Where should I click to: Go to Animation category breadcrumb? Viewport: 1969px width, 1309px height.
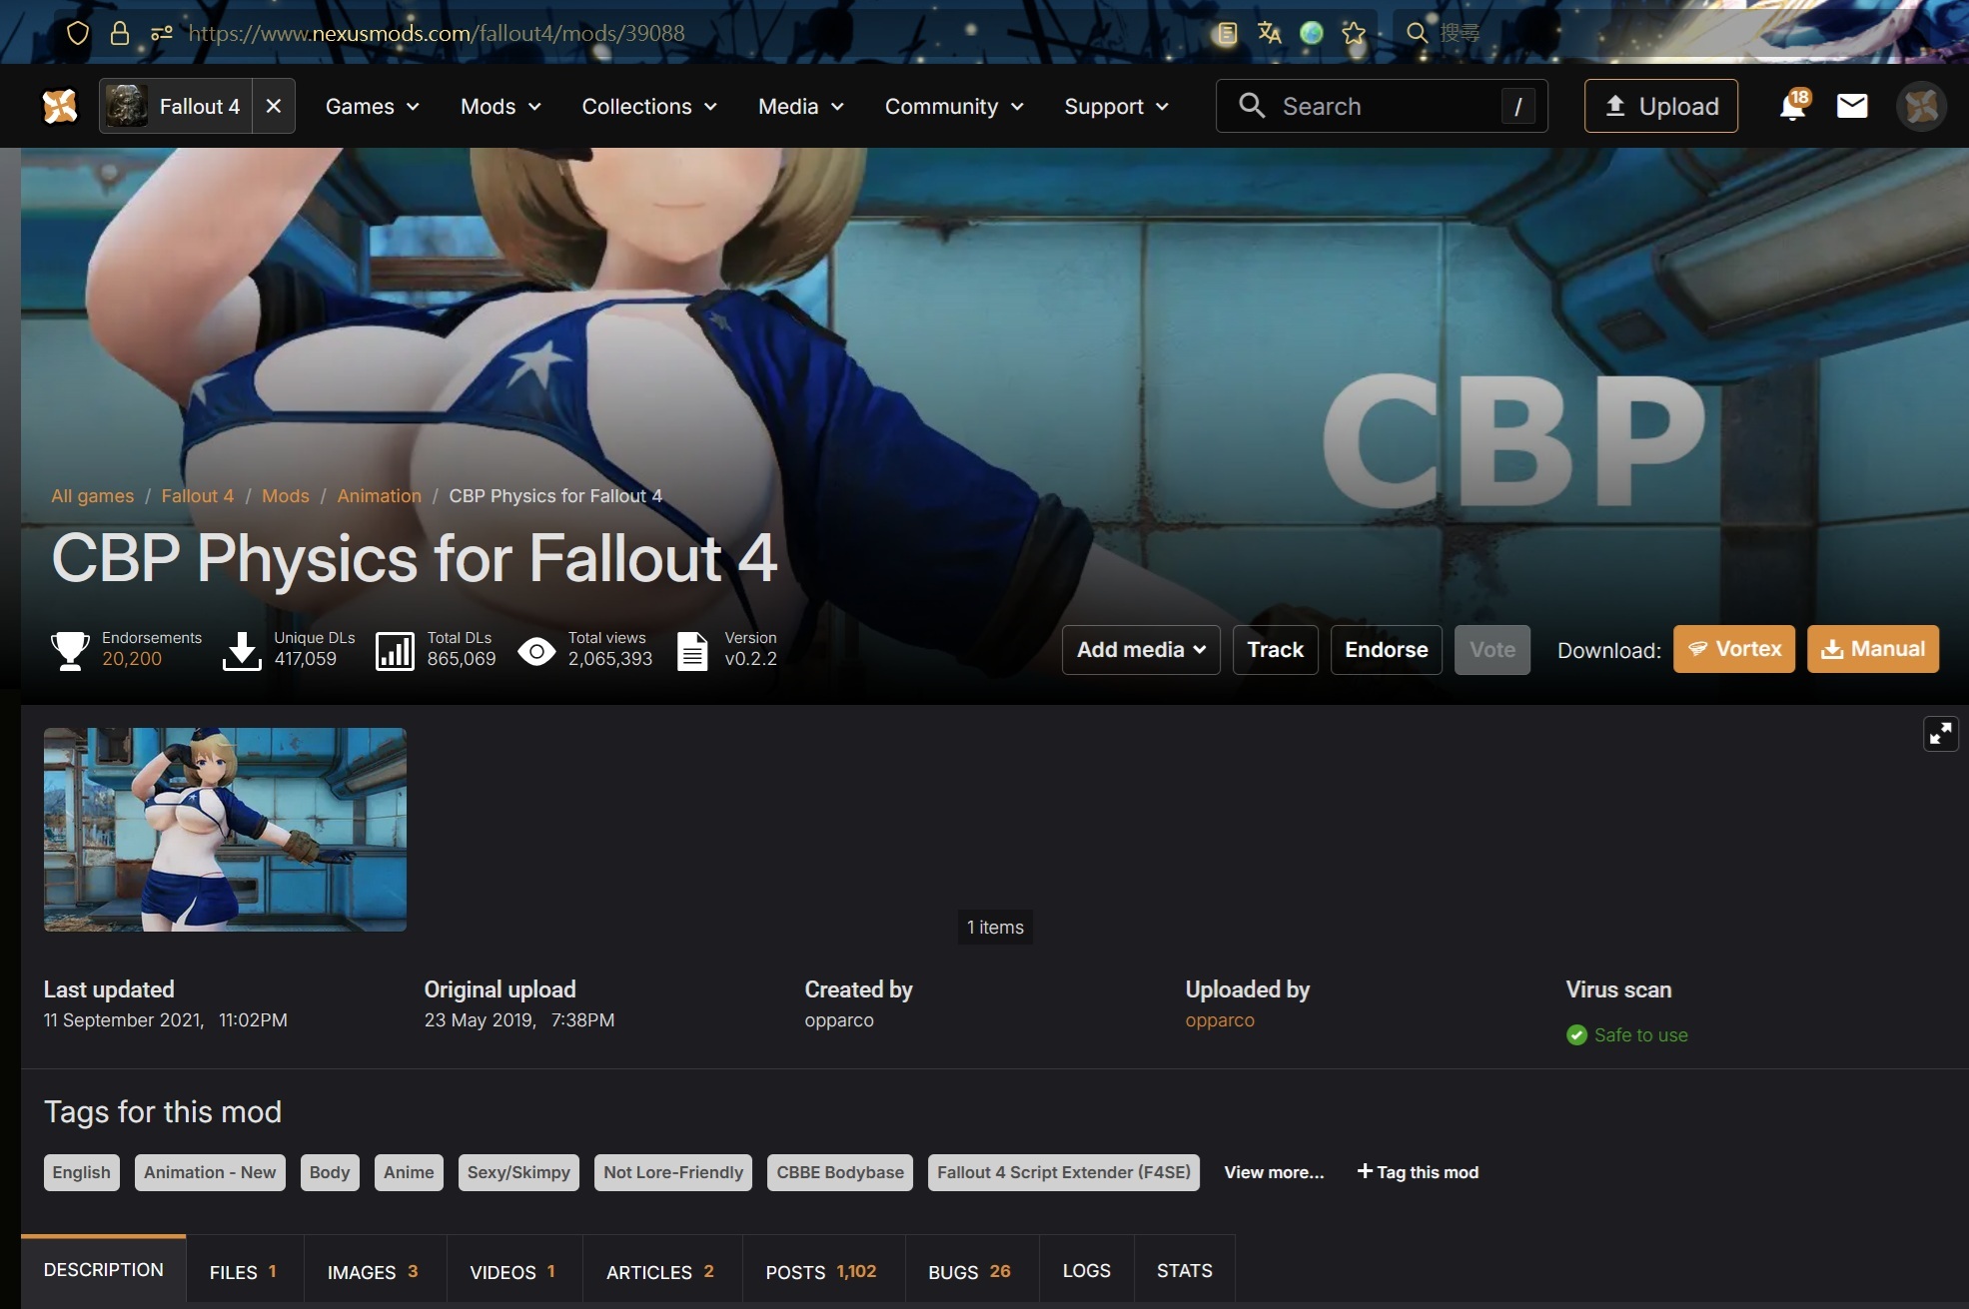click(x=379, y=496)
